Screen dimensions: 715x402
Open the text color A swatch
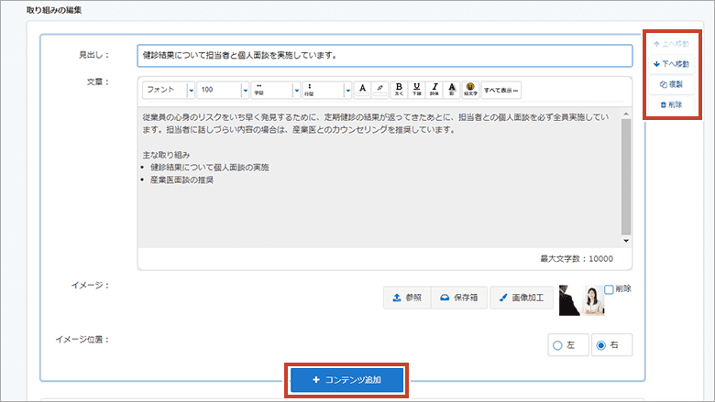(362, 90)
